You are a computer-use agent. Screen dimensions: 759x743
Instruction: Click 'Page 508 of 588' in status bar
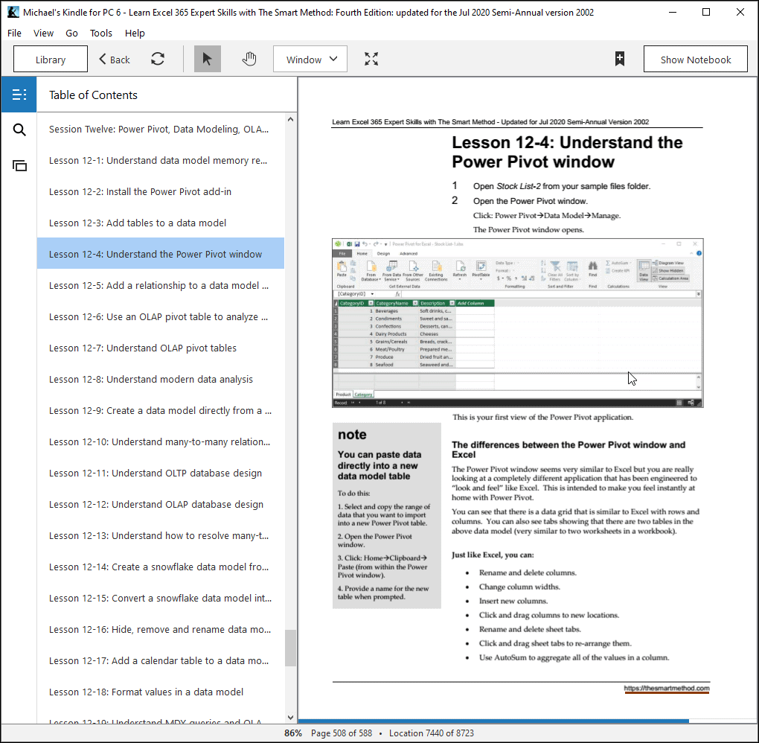click(x=342, y=733)
